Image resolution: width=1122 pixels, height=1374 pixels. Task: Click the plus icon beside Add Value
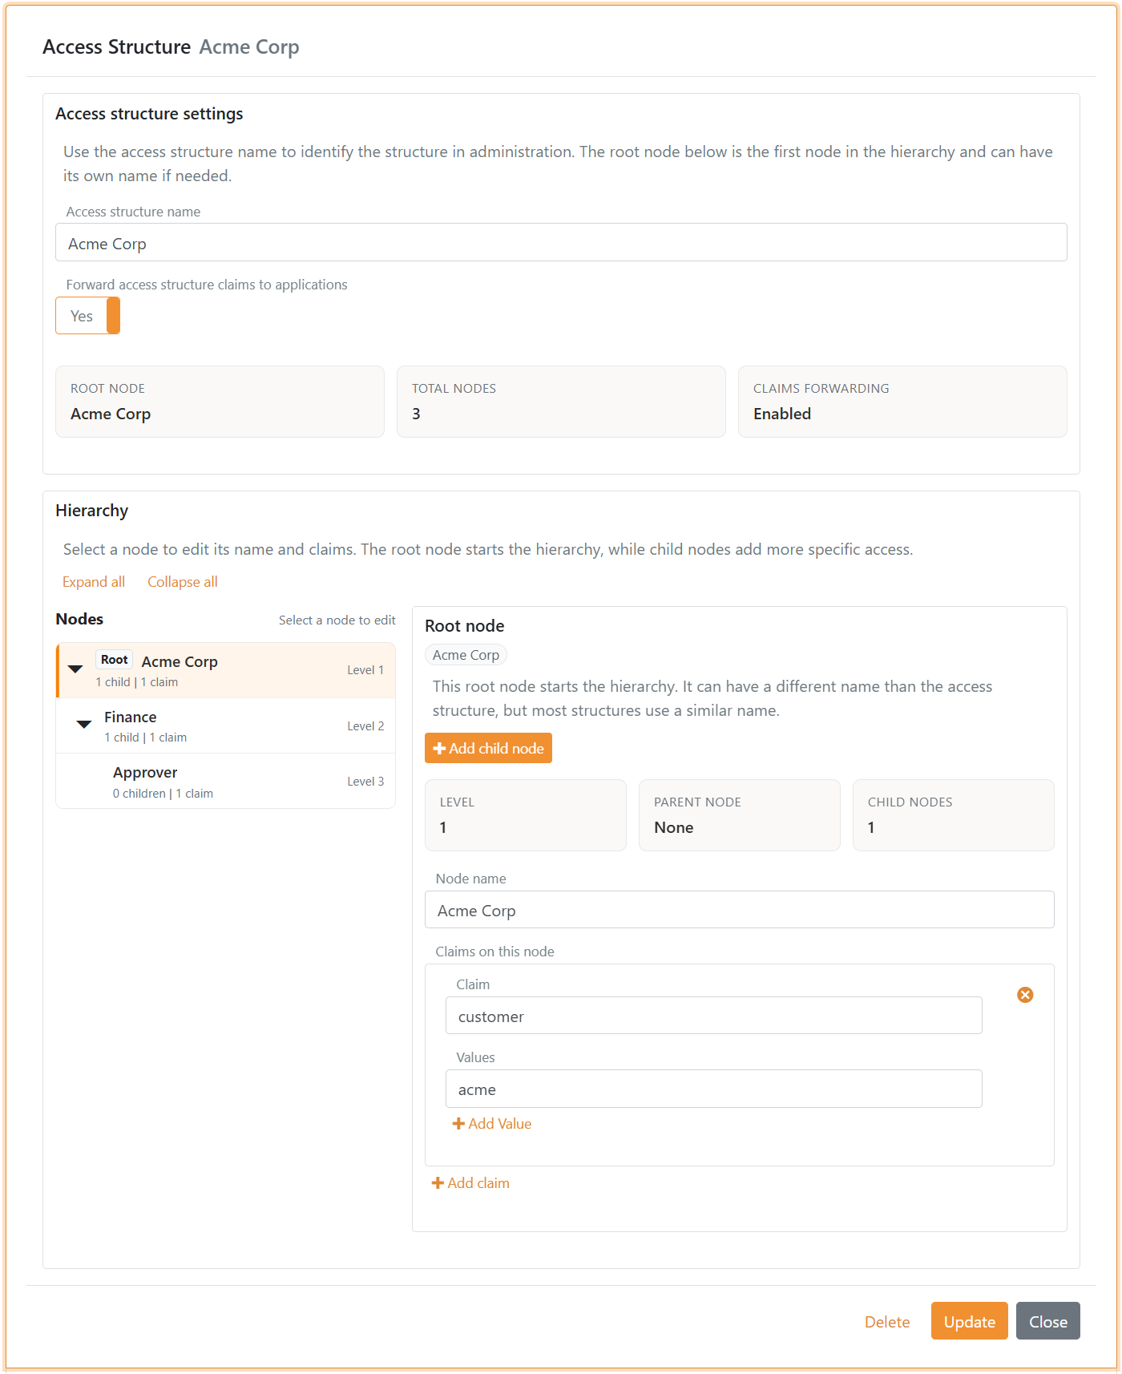[458, 1124]
